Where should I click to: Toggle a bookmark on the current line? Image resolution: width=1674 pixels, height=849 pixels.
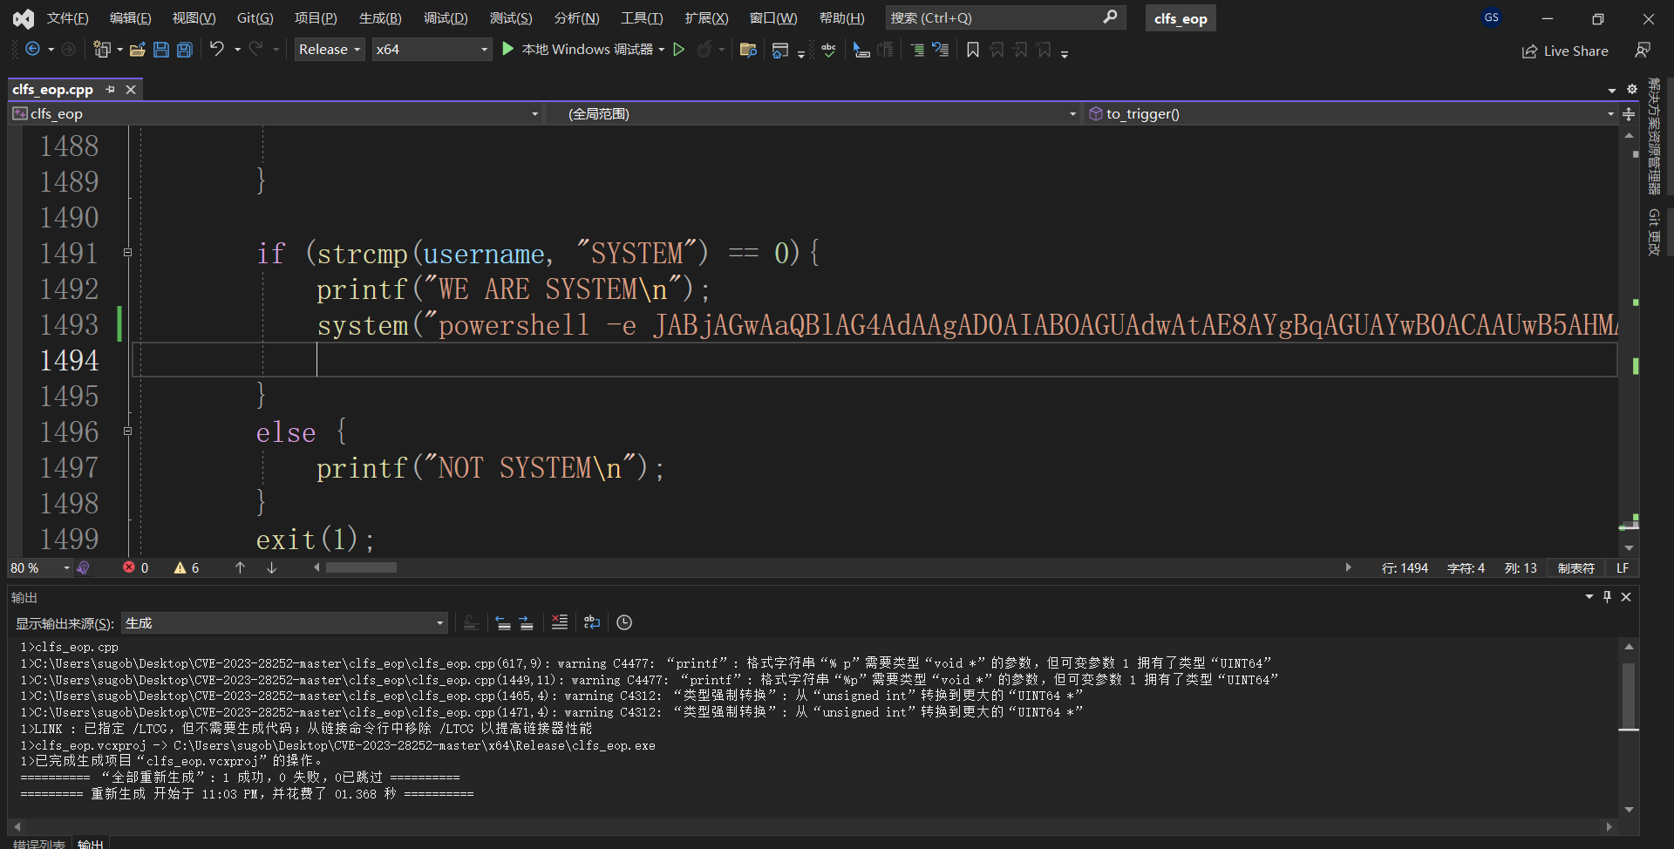point(973,50)
